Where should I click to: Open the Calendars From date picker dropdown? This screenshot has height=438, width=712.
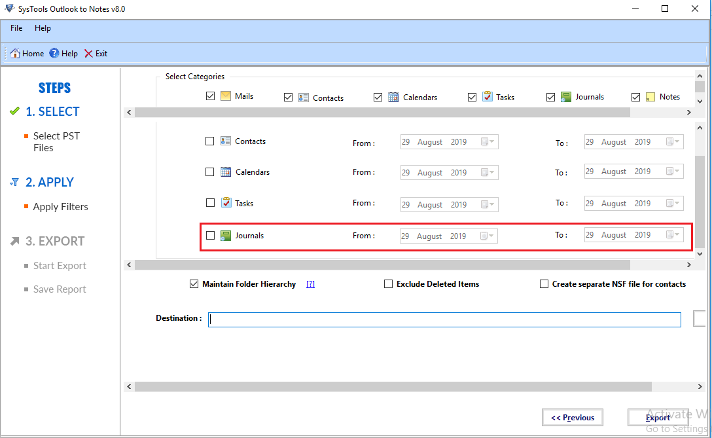coord(488,173)
